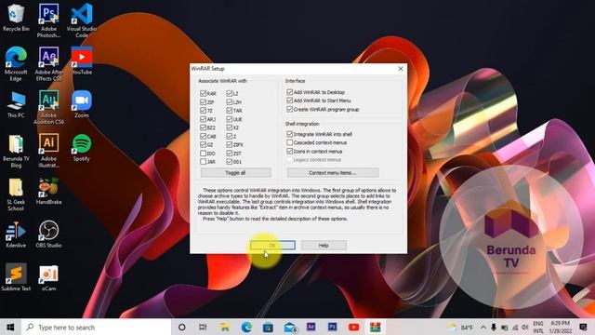The image size is (595, 335).
Task: Open the Adobe After Effects CS6 shortcut
Action: pos(48,64)
